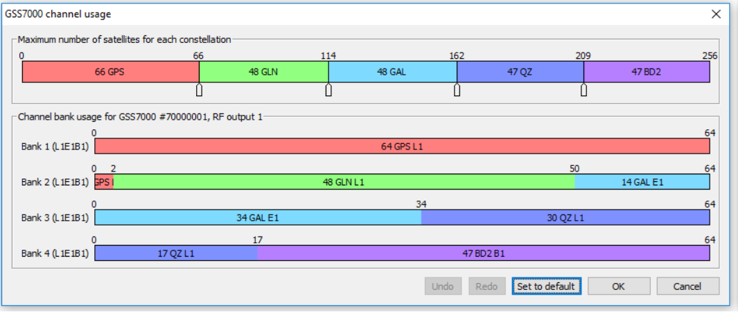738x312 pixels.
Task: Click the 47 QZ blue segment
Action: pyautogui.click(x=520, y=73)
